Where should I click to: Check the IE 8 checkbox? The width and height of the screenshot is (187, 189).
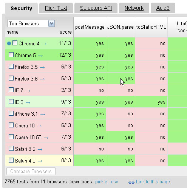(11, 102)
